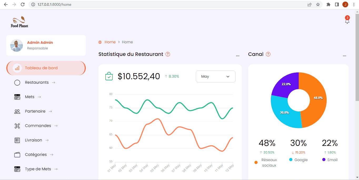359x180 pixels.
Task: Open three-dot menu for restaurant statistics
Action: [x=238, y=56]
